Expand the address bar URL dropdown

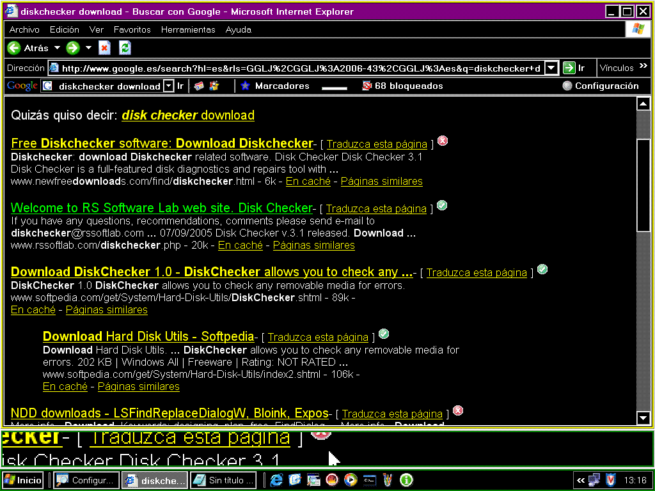click(x=551, y=68)
